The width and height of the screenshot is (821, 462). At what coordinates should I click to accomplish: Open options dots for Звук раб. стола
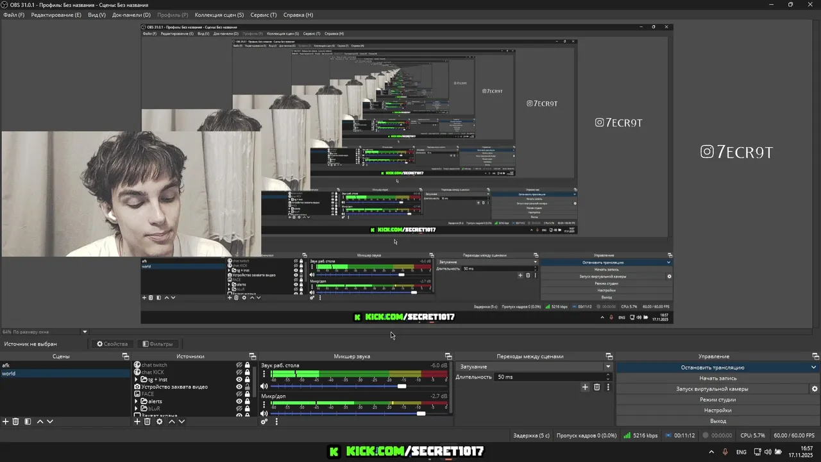click(x=264, y=374)
